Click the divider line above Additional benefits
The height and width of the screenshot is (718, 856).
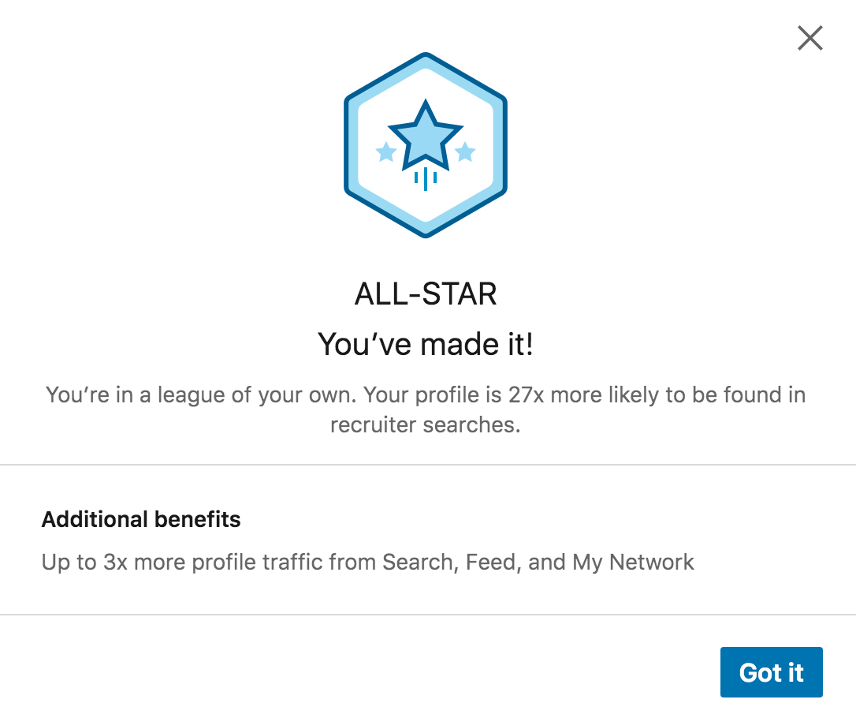pyautogui.click(x=428, y=465)
